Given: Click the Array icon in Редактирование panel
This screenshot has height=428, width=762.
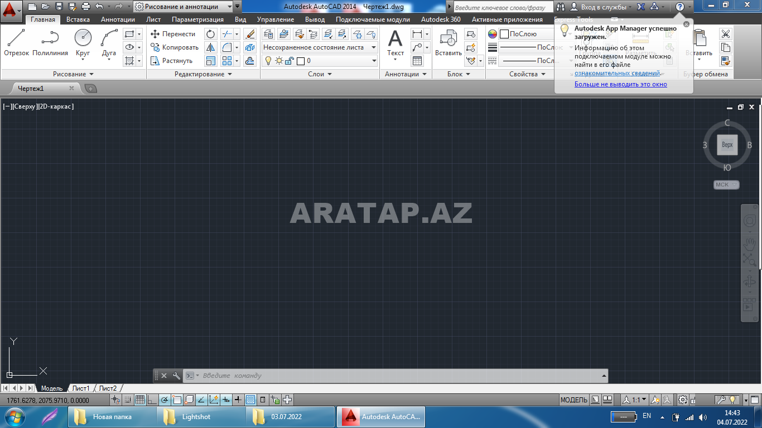Looking at the screenshot, I should (x=227, y=61).
